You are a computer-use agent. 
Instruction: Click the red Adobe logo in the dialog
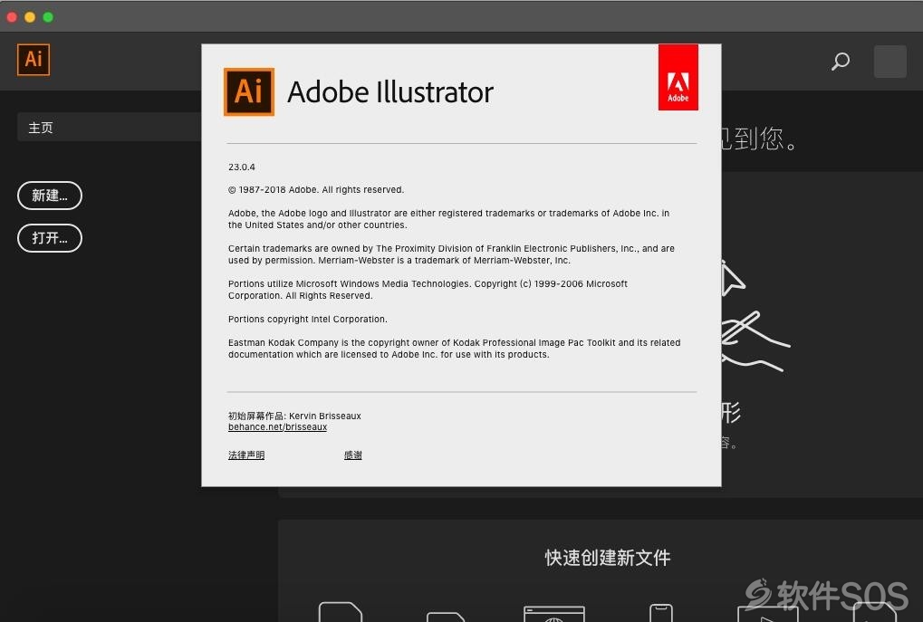[678, 77]
